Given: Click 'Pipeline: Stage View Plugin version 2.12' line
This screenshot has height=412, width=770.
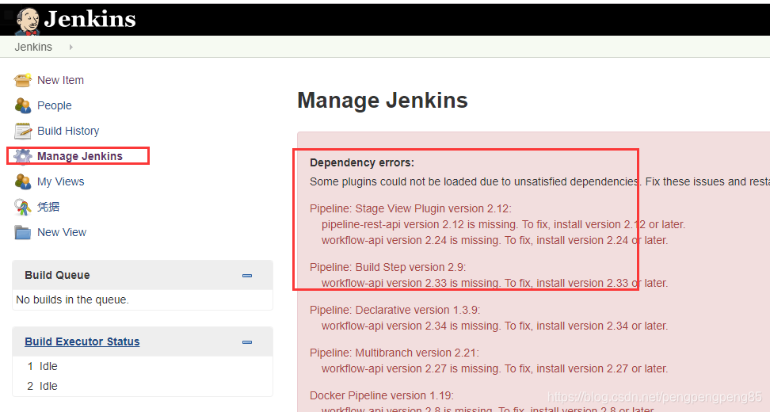Looking at the screenshot, I should 410,208.
